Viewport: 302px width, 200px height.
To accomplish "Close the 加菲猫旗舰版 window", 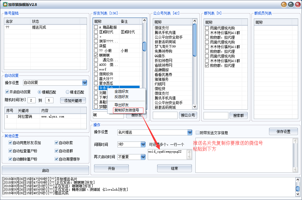I will (297, 4).
